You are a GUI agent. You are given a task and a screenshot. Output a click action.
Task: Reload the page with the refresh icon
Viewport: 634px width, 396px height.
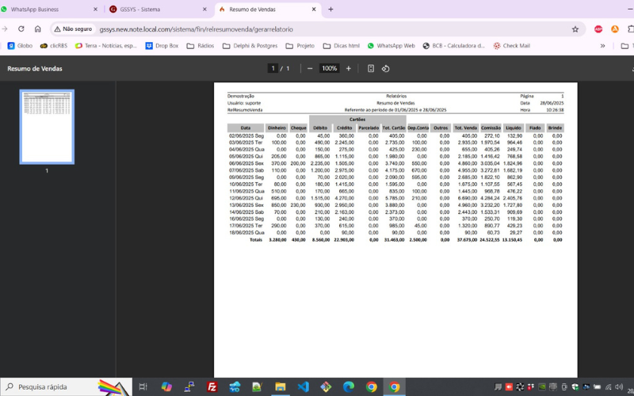(x=21, y=29)
